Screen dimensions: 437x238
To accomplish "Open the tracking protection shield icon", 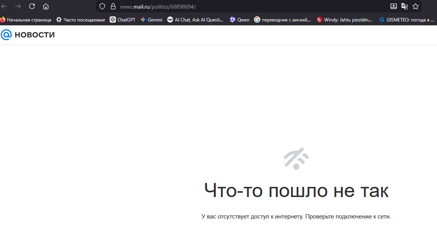I will (102, 6).
